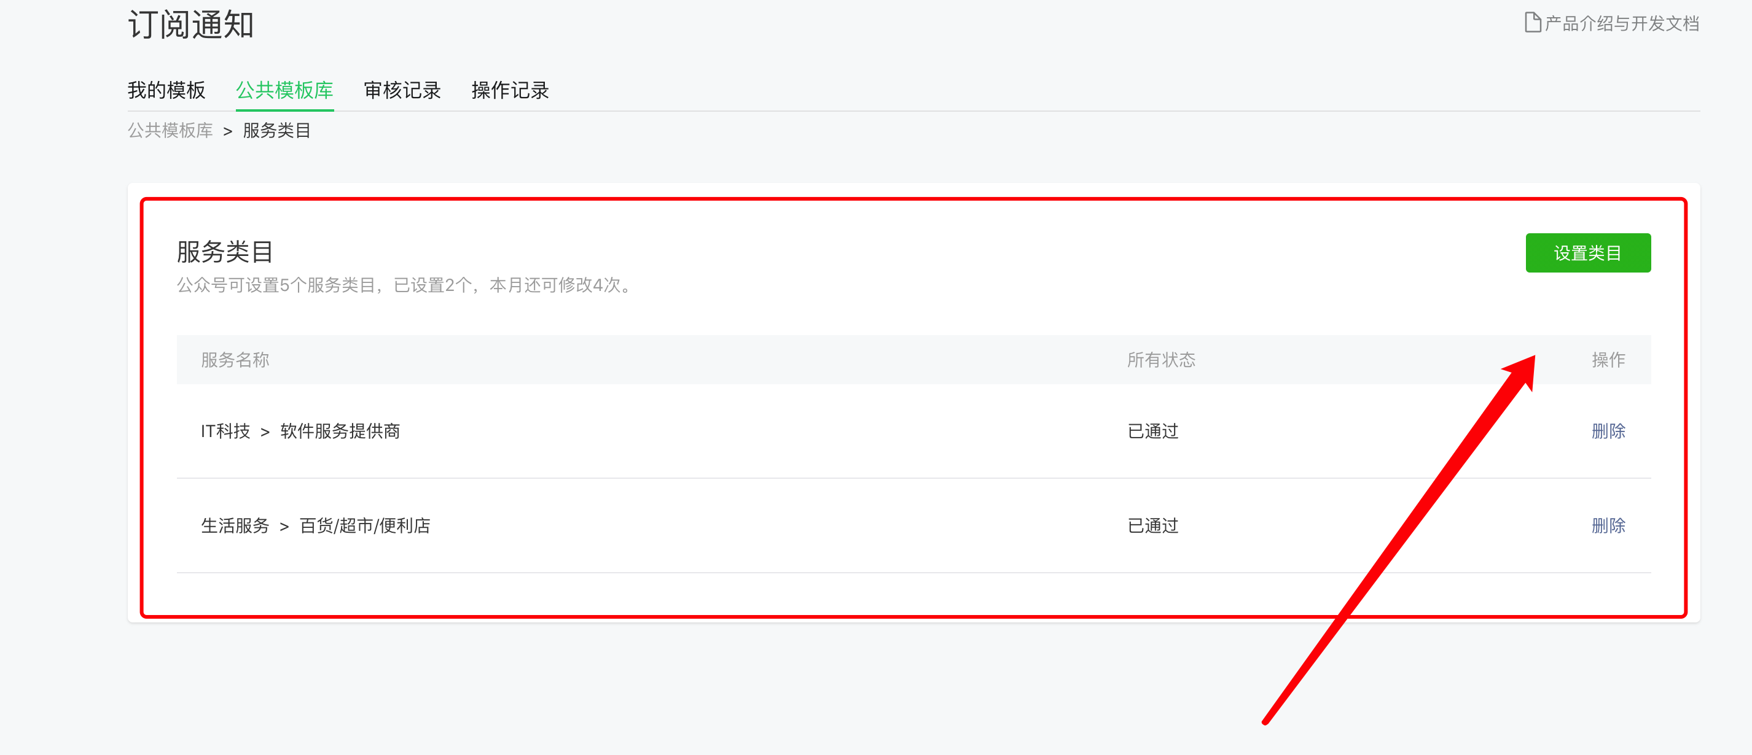Click the 操作 column header

tap(1608, 360)
